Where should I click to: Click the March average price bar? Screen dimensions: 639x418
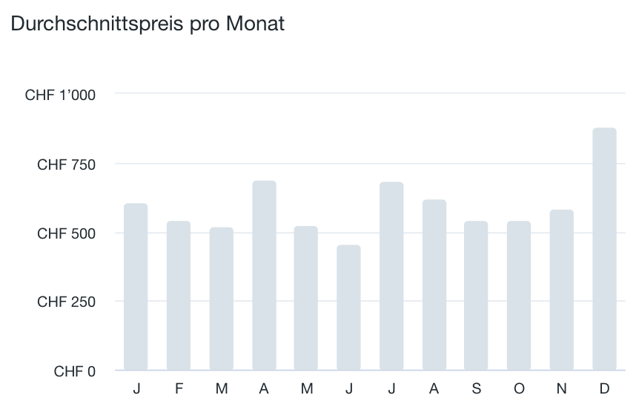[x=222, y=299]
